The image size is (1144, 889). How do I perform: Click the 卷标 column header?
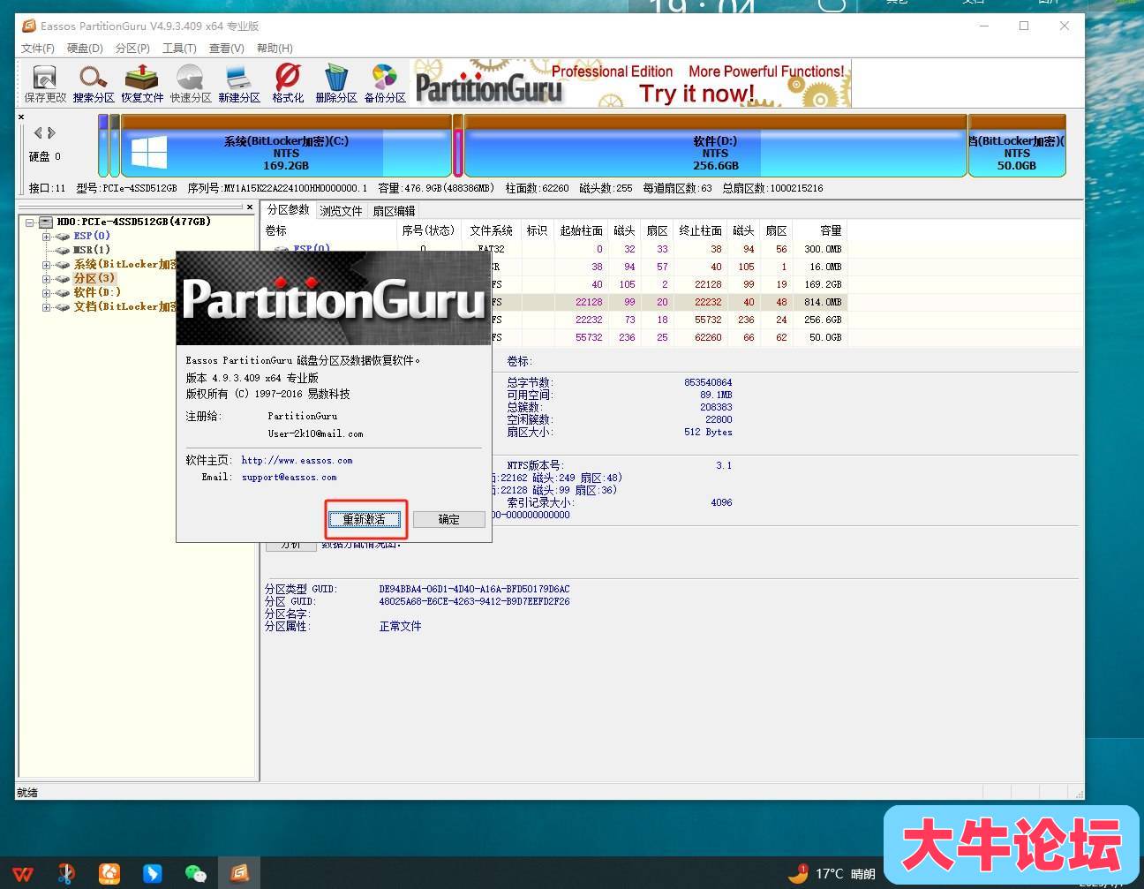pyautogui.click(x=329, y=230)
